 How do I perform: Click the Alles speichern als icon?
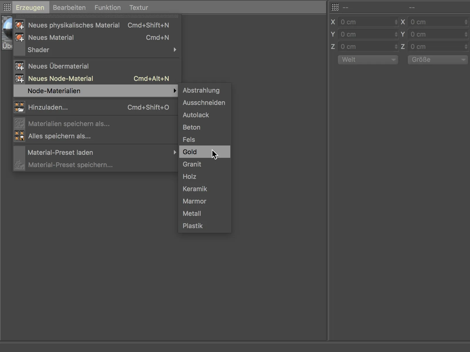click(x=20, y=136)
